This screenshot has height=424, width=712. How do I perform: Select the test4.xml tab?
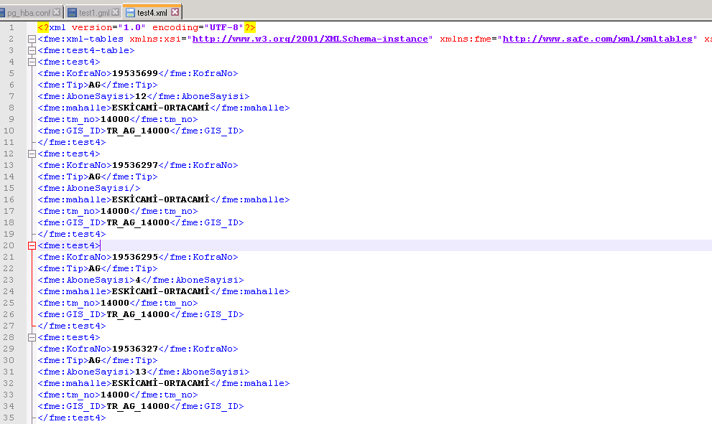152,12
